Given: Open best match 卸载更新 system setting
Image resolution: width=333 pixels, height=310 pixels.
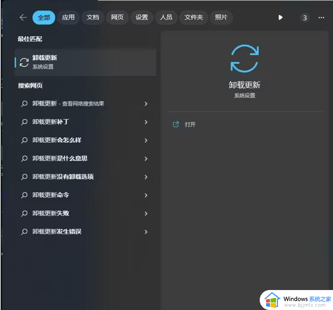Looking at the screenshot, I should click(86, 62).
